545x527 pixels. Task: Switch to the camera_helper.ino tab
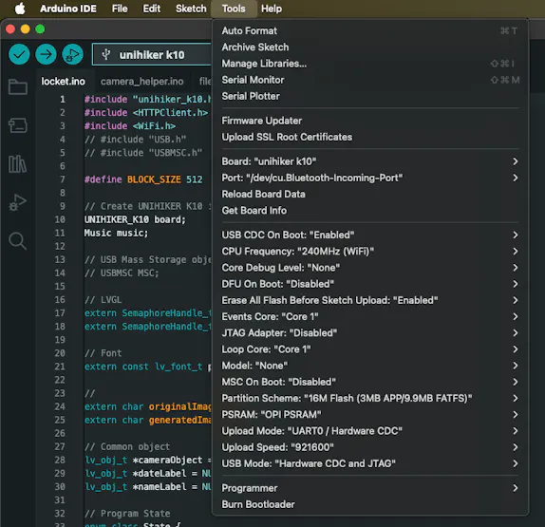point(141,82)
